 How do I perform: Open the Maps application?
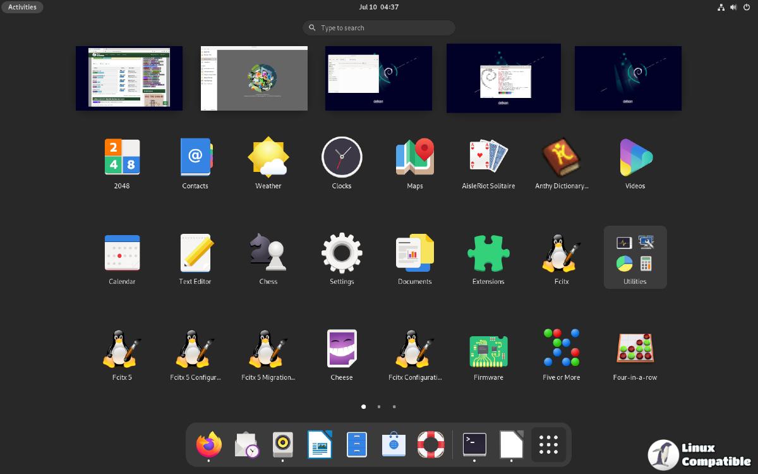pyautogui.click(x=414, y=157)
